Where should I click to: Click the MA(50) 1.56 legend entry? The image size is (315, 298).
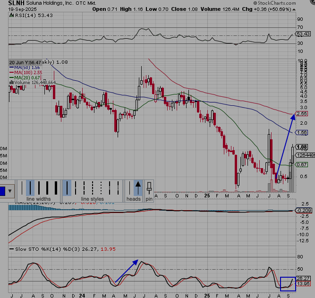(25, 68)
